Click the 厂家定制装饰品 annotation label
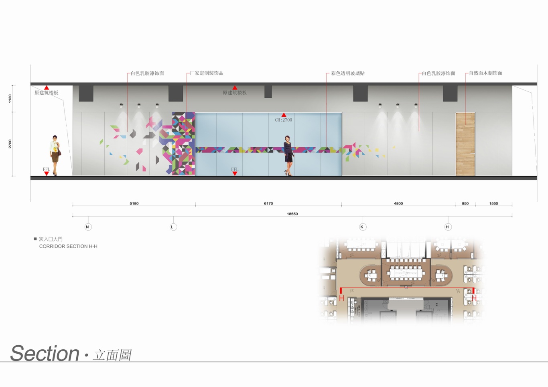The height and width of the screenshot is (387, 548). (207, 73)
